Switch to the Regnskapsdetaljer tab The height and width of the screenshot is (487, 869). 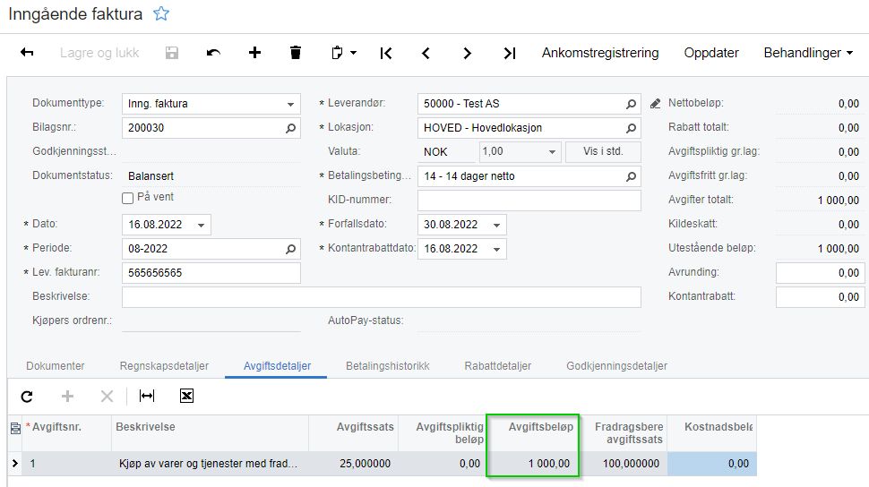[x=164, y=365]
